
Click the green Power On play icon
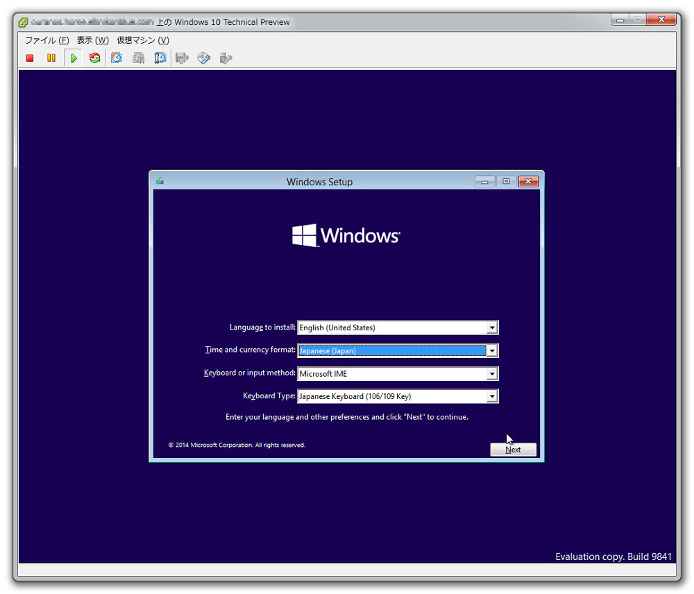(74, 58)
